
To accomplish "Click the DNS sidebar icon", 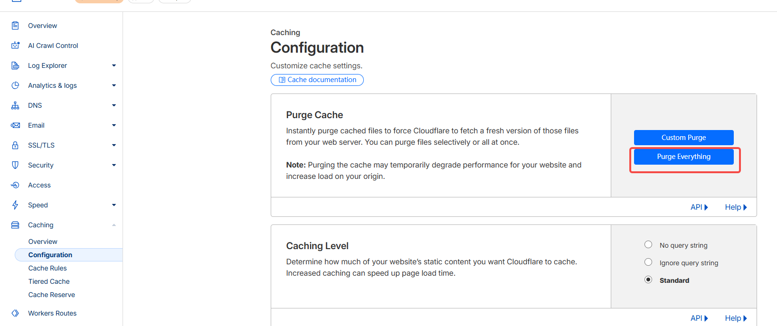I will pos(15,105).
